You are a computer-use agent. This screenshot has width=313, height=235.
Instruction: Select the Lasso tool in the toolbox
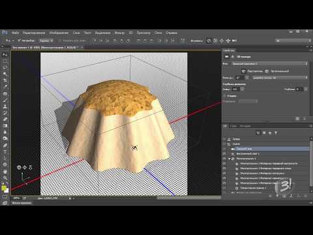tap(5, 67)
